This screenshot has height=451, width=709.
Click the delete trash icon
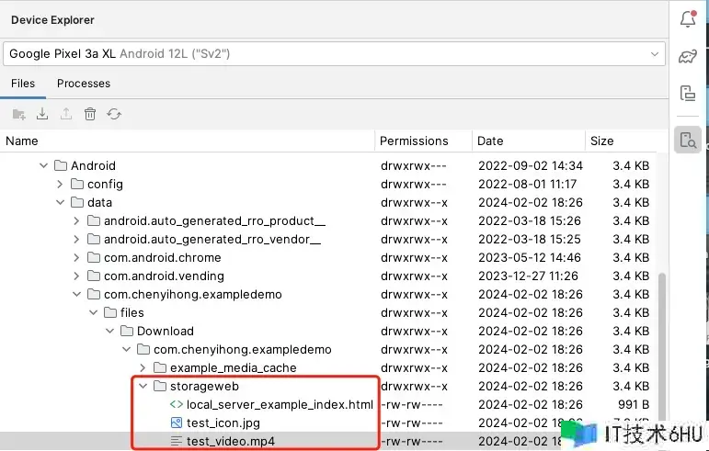coord(90,114)
